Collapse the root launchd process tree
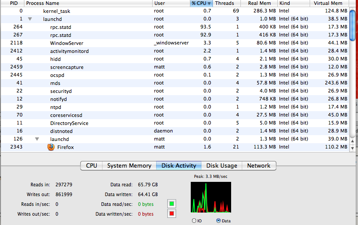The height and width of the screenshot is (225, 358). point(30,19)
